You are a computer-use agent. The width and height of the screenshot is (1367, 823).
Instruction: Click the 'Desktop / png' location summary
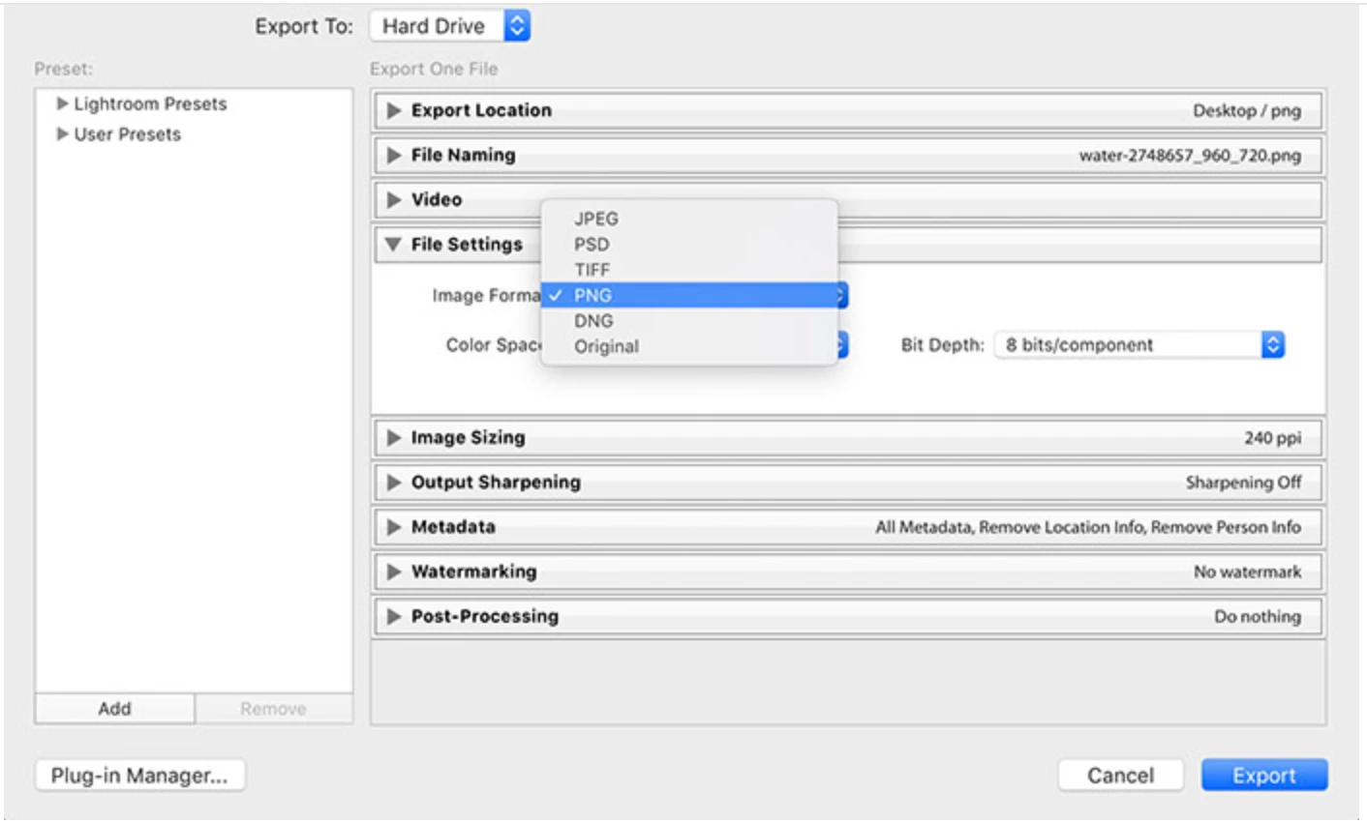[x=1247, y=111]
